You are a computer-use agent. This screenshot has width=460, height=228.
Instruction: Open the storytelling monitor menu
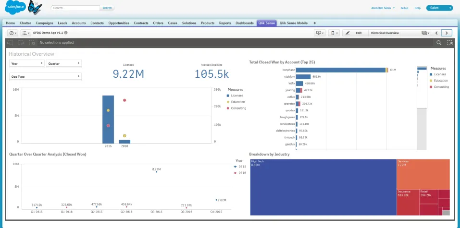(x=320, y=33)
